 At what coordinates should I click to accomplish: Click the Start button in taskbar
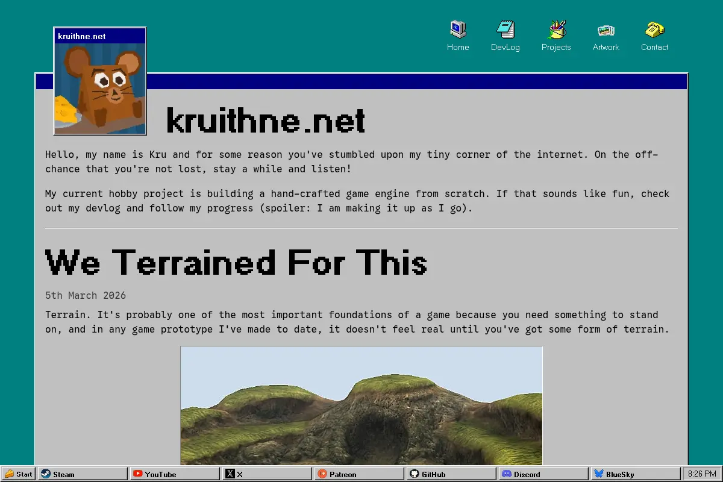tap(19, 474)
